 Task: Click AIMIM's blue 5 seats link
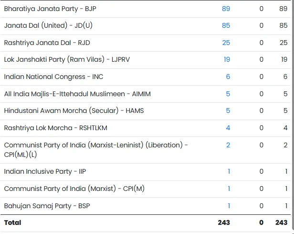point(228,94)
